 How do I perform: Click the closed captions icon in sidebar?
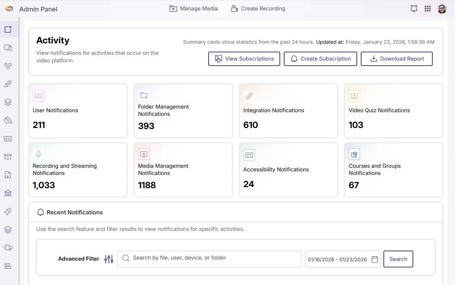coord(8,139)
